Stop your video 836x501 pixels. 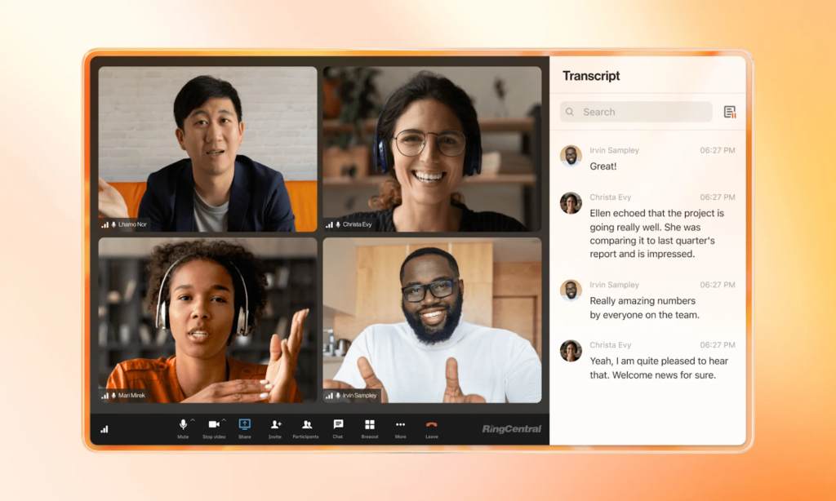(x=214, y=424)
